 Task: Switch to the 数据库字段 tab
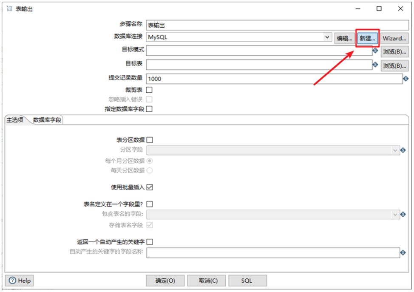(x=47, y=120)
